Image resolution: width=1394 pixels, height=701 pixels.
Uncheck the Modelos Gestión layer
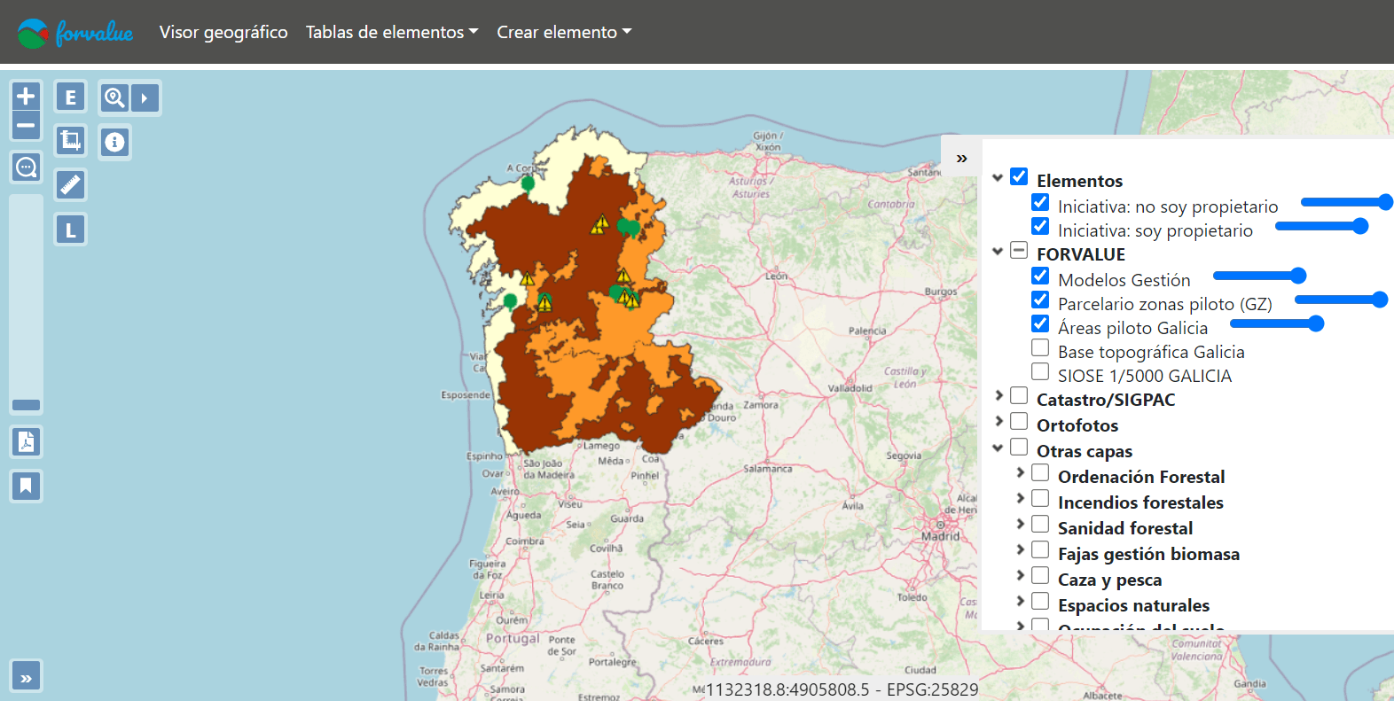pos(1040,277)
